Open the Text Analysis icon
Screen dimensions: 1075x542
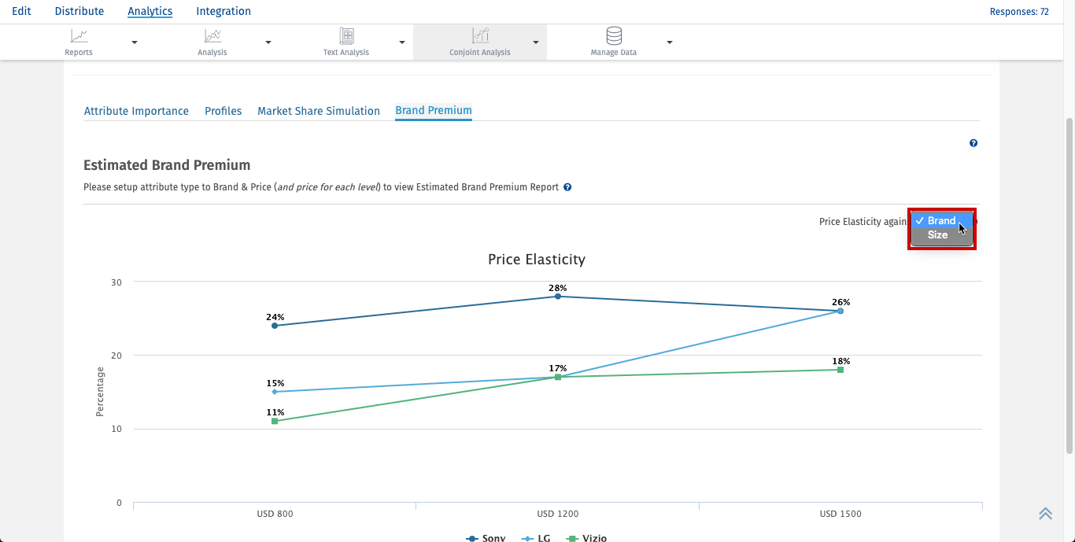pos(346,36)
